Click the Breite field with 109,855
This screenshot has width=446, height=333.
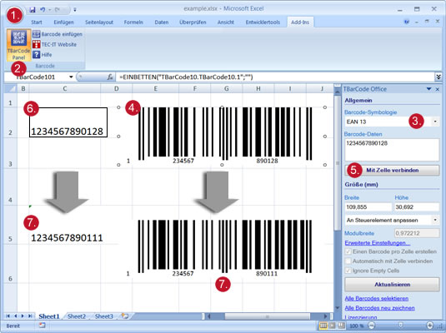tap(368, 207)
